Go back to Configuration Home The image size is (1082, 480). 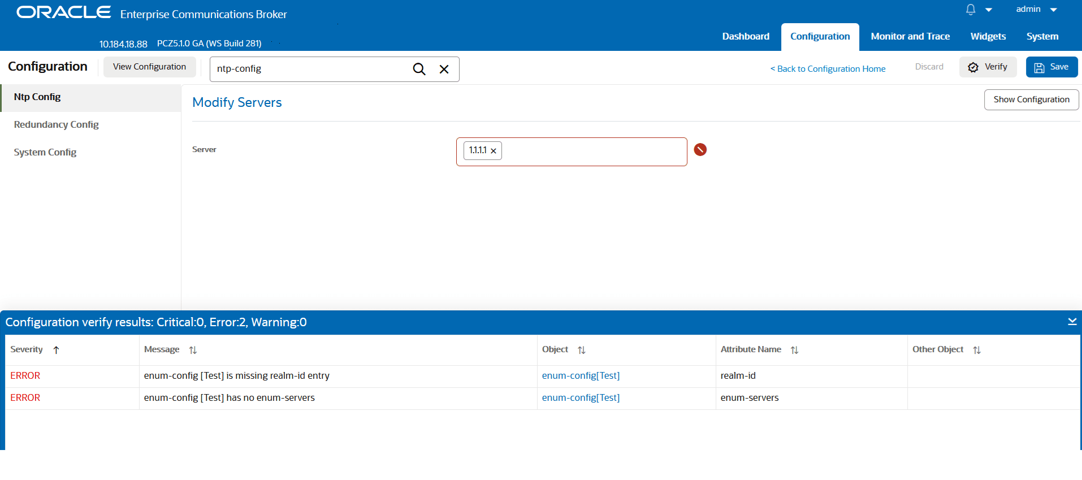pyautogui.click(x=828, y=69)
